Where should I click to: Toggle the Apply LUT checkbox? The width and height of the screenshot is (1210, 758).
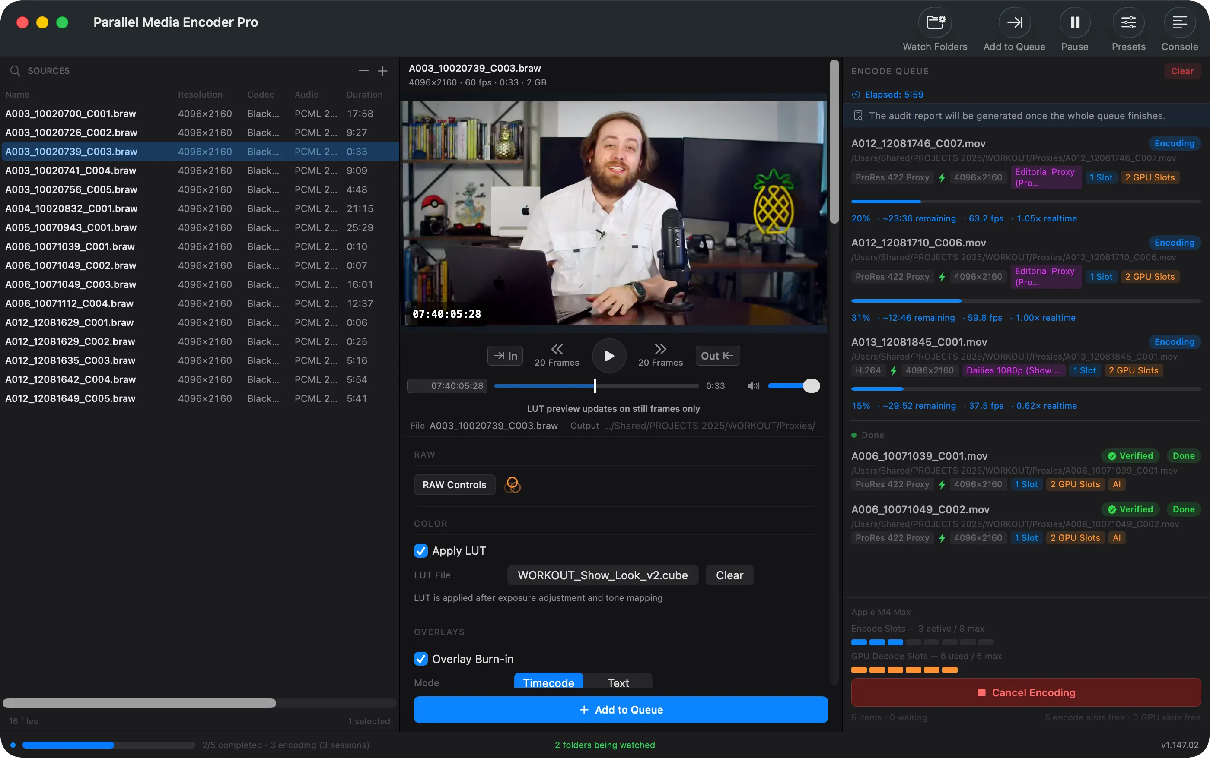420,550
